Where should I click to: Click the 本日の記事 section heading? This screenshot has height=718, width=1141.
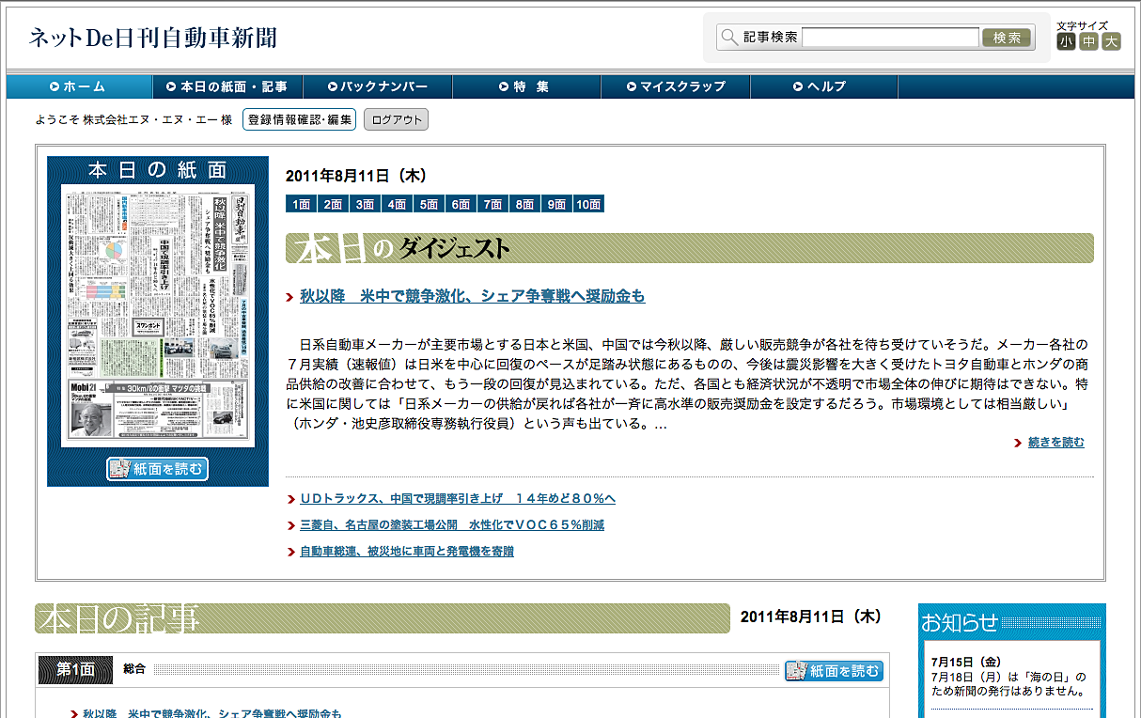coord(383,618)
